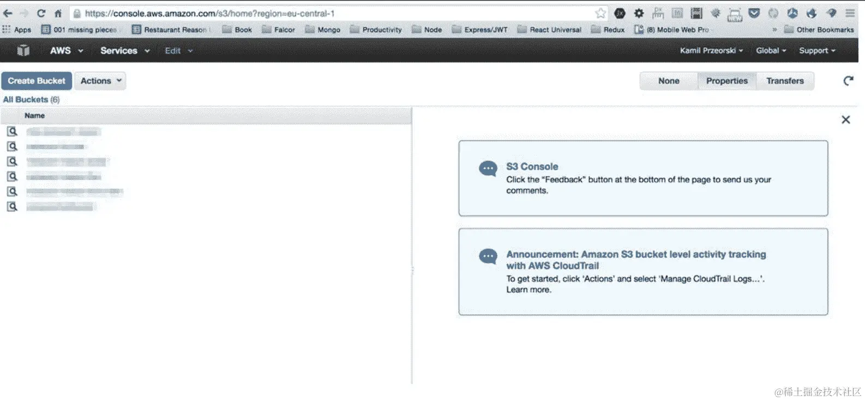Select the None view tab
This screenshot has width=865, height=401.
coord(669,81)
